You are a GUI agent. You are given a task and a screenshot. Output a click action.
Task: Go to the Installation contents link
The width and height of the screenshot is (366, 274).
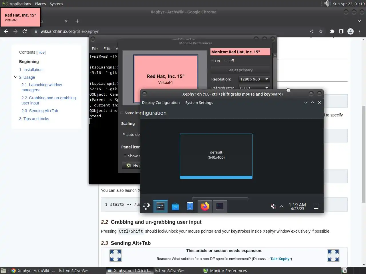pos(31,70)
